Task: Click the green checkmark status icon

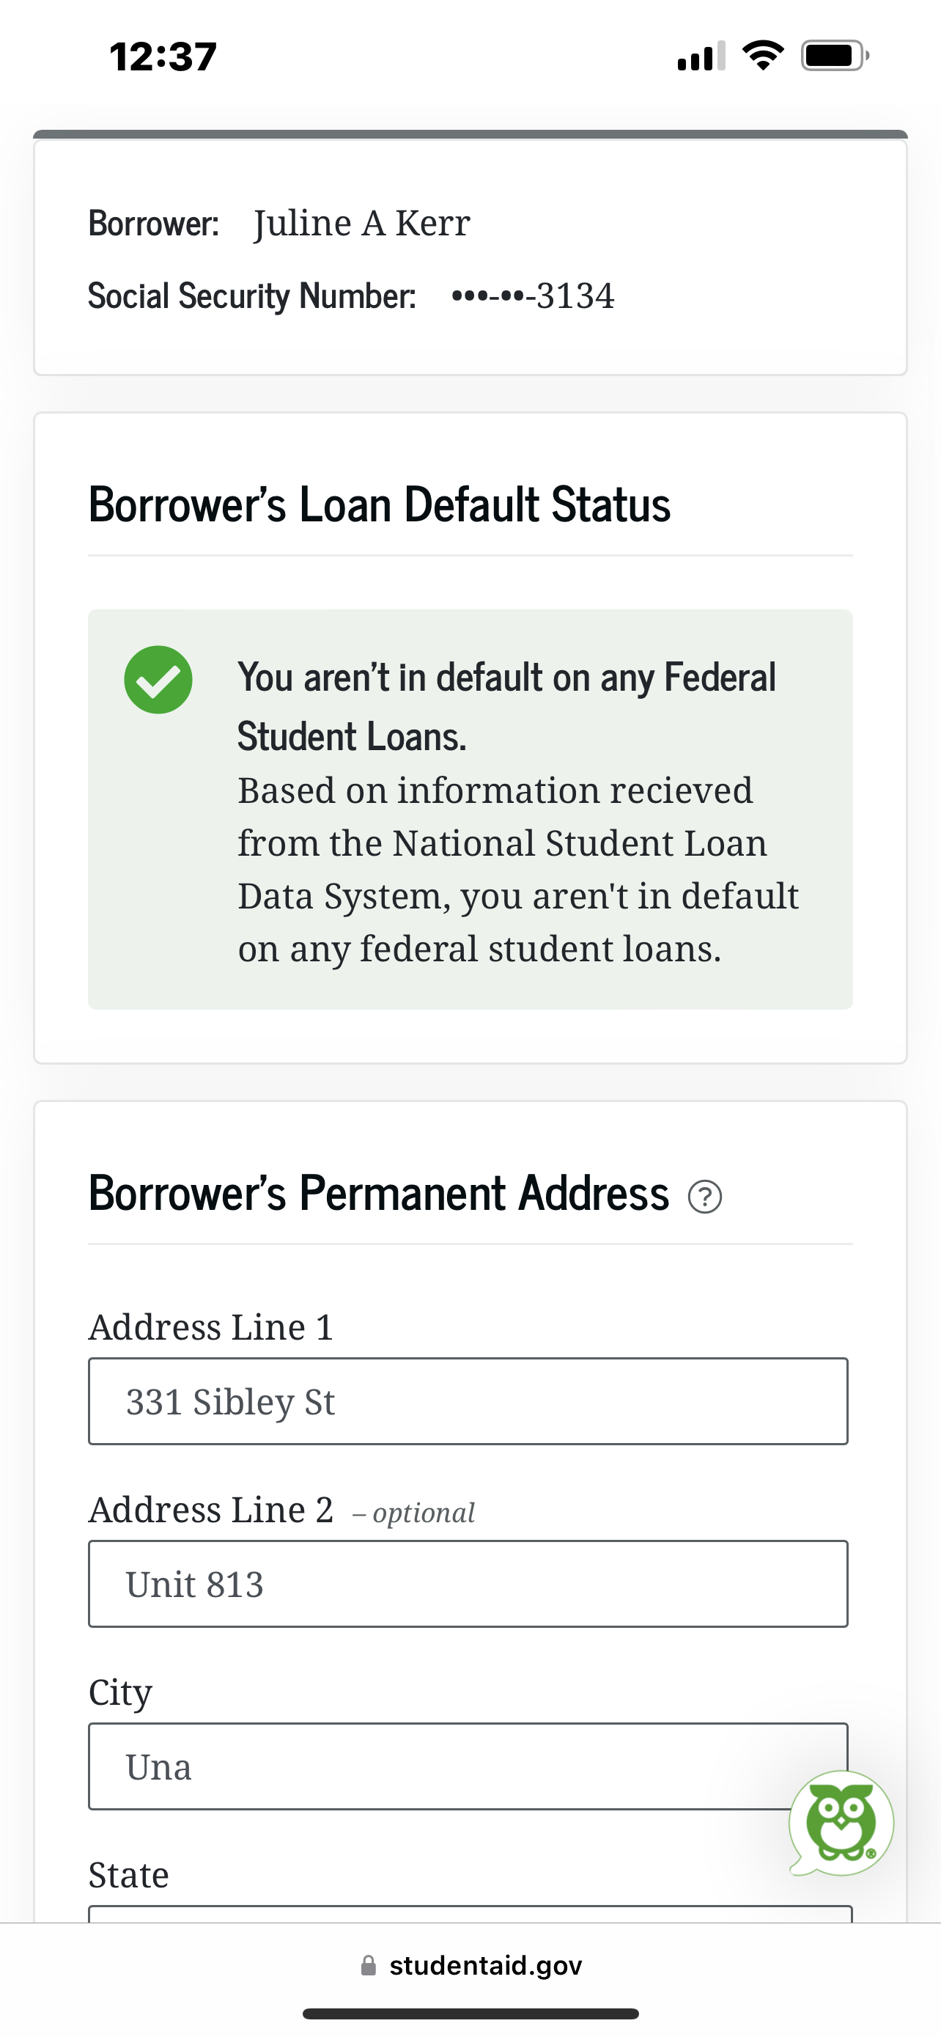Action: click(x=158, y=680)
